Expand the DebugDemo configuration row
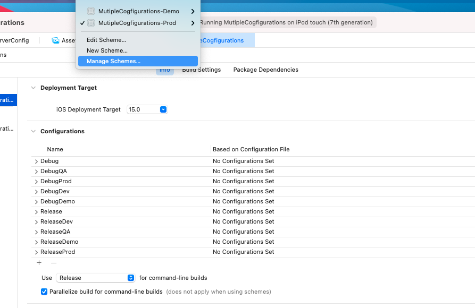The height and width of the screenshot is (308, 475). click(x=36, y=202)
